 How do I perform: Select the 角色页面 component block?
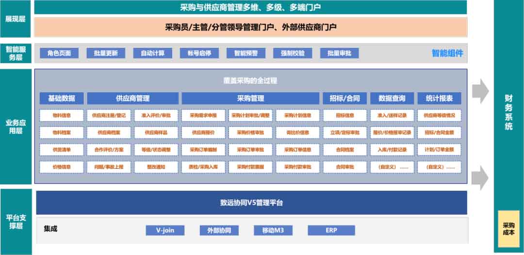pos(59,53)
